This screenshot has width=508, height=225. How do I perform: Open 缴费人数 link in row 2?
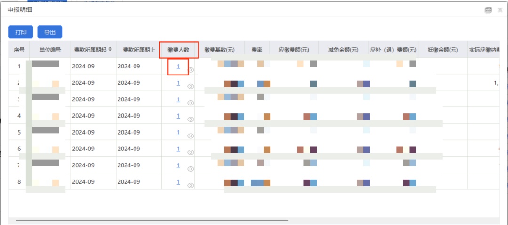pyautogui.click(x=178, y=83)
